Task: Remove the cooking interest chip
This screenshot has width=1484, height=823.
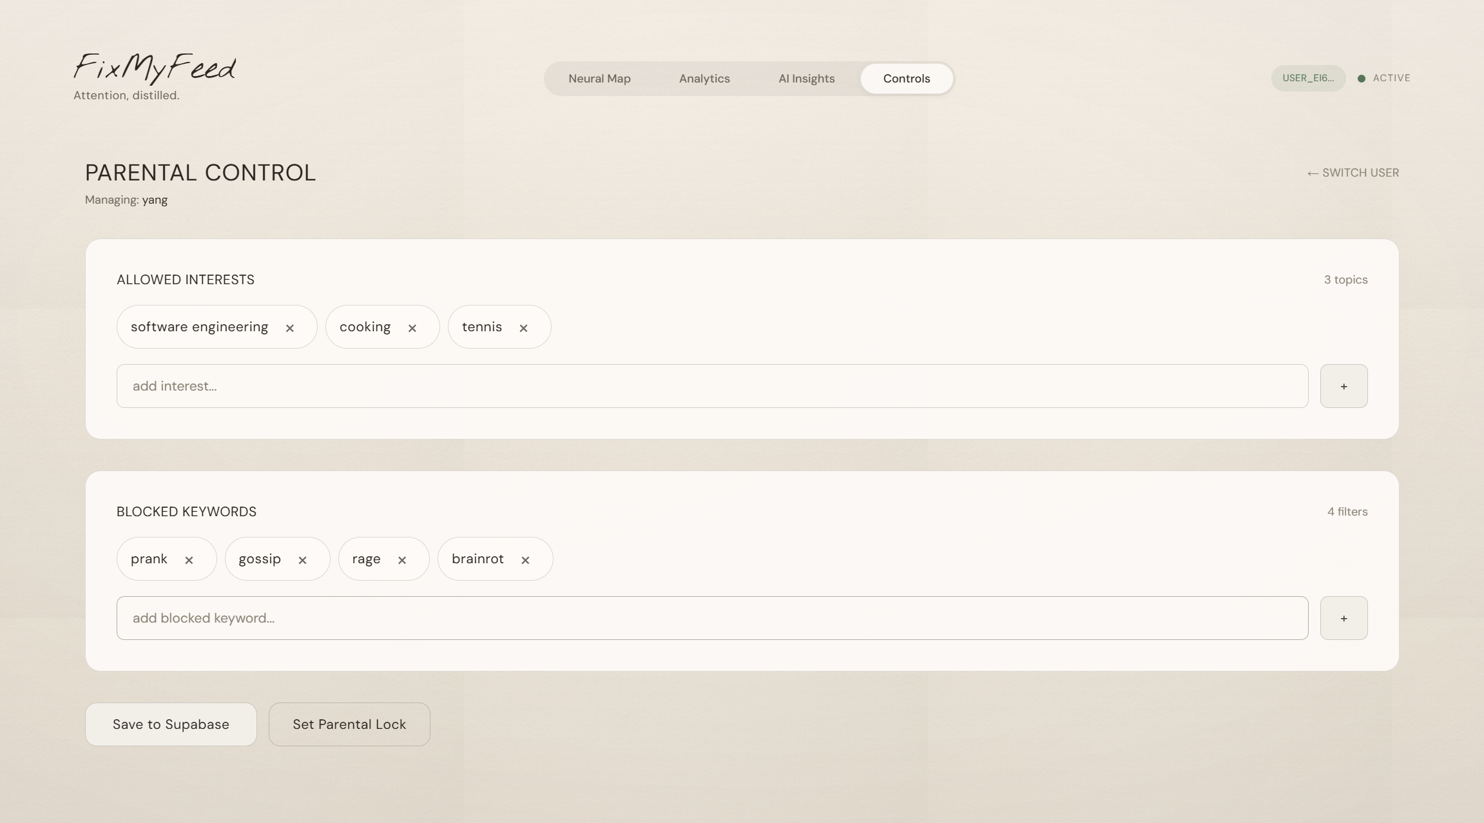Action: 412,328
